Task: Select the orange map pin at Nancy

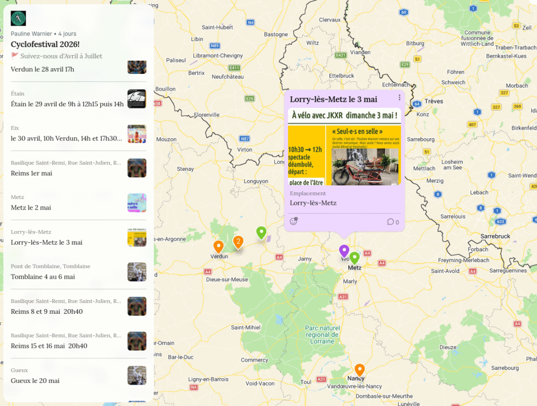Action: [x=359, y=369]
